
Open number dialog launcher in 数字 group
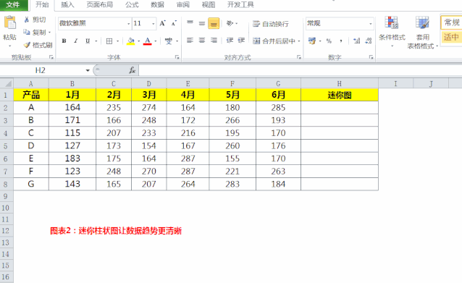(371, 57)
